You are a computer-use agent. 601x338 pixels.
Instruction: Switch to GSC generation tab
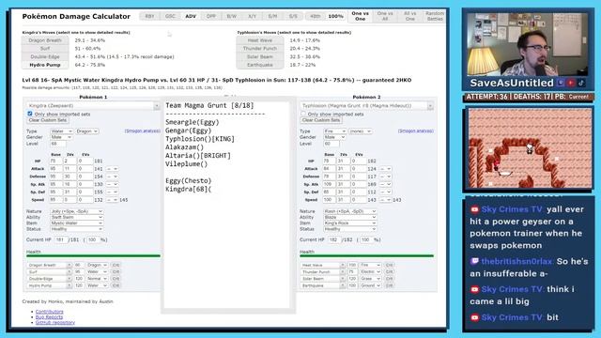click(x=170, y=17)
